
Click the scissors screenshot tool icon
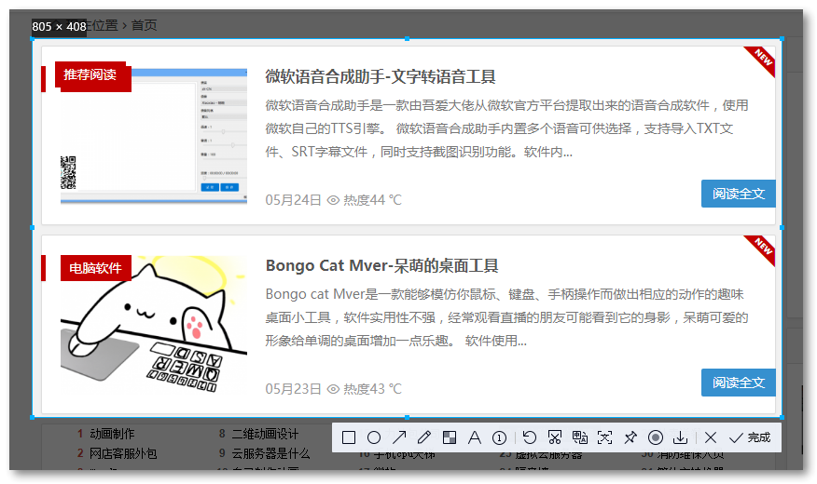(555, 437)
